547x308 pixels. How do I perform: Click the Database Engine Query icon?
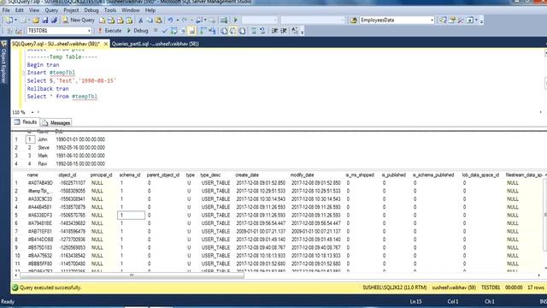pos(103,21)
